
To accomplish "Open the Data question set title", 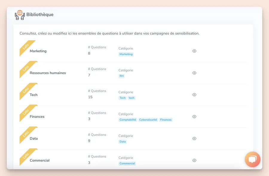I will [x=33, y=139].
